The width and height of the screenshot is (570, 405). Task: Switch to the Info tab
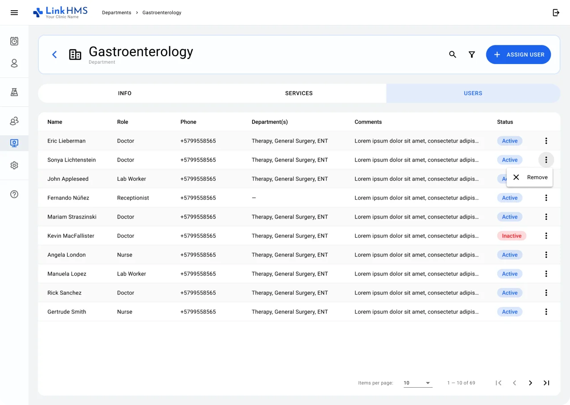point(125,93)
